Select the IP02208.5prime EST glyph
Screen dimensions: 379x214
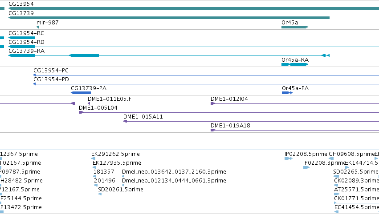click(x=289, y=159)
